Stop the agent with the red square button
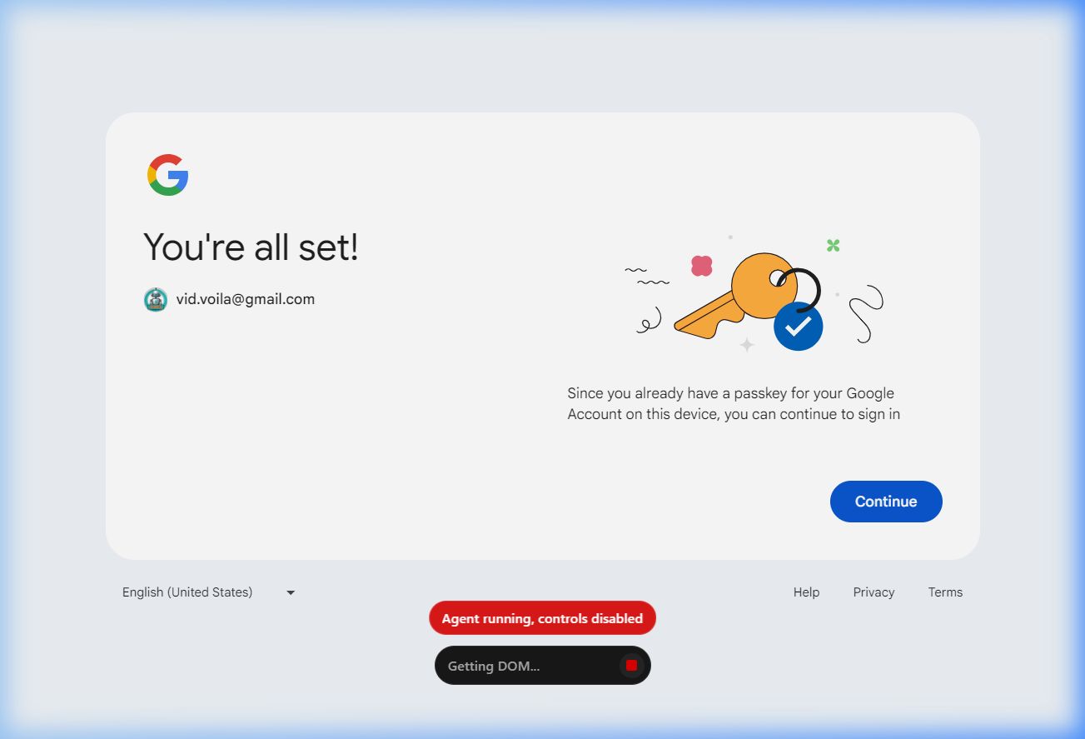The width and height of the screenshot is (1085, 739). click(631, 665)
